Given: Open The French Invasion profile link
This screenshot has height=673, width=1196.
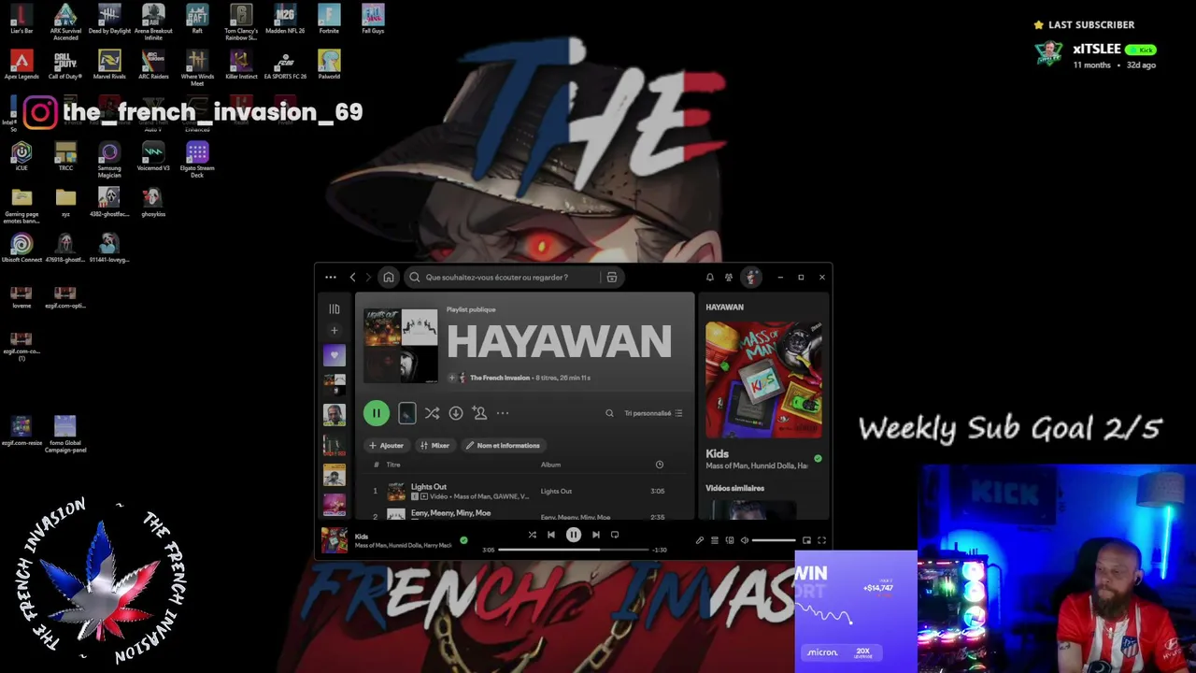Looking at the screenshot, I should pyautogui.click(x=500, y=378).
